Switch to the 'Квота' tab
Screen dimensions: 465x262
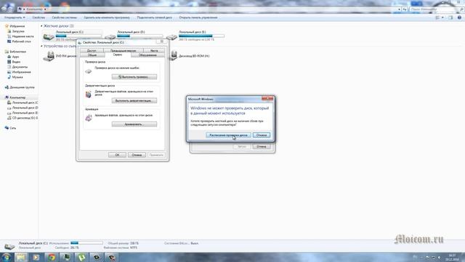click(154, 51)
